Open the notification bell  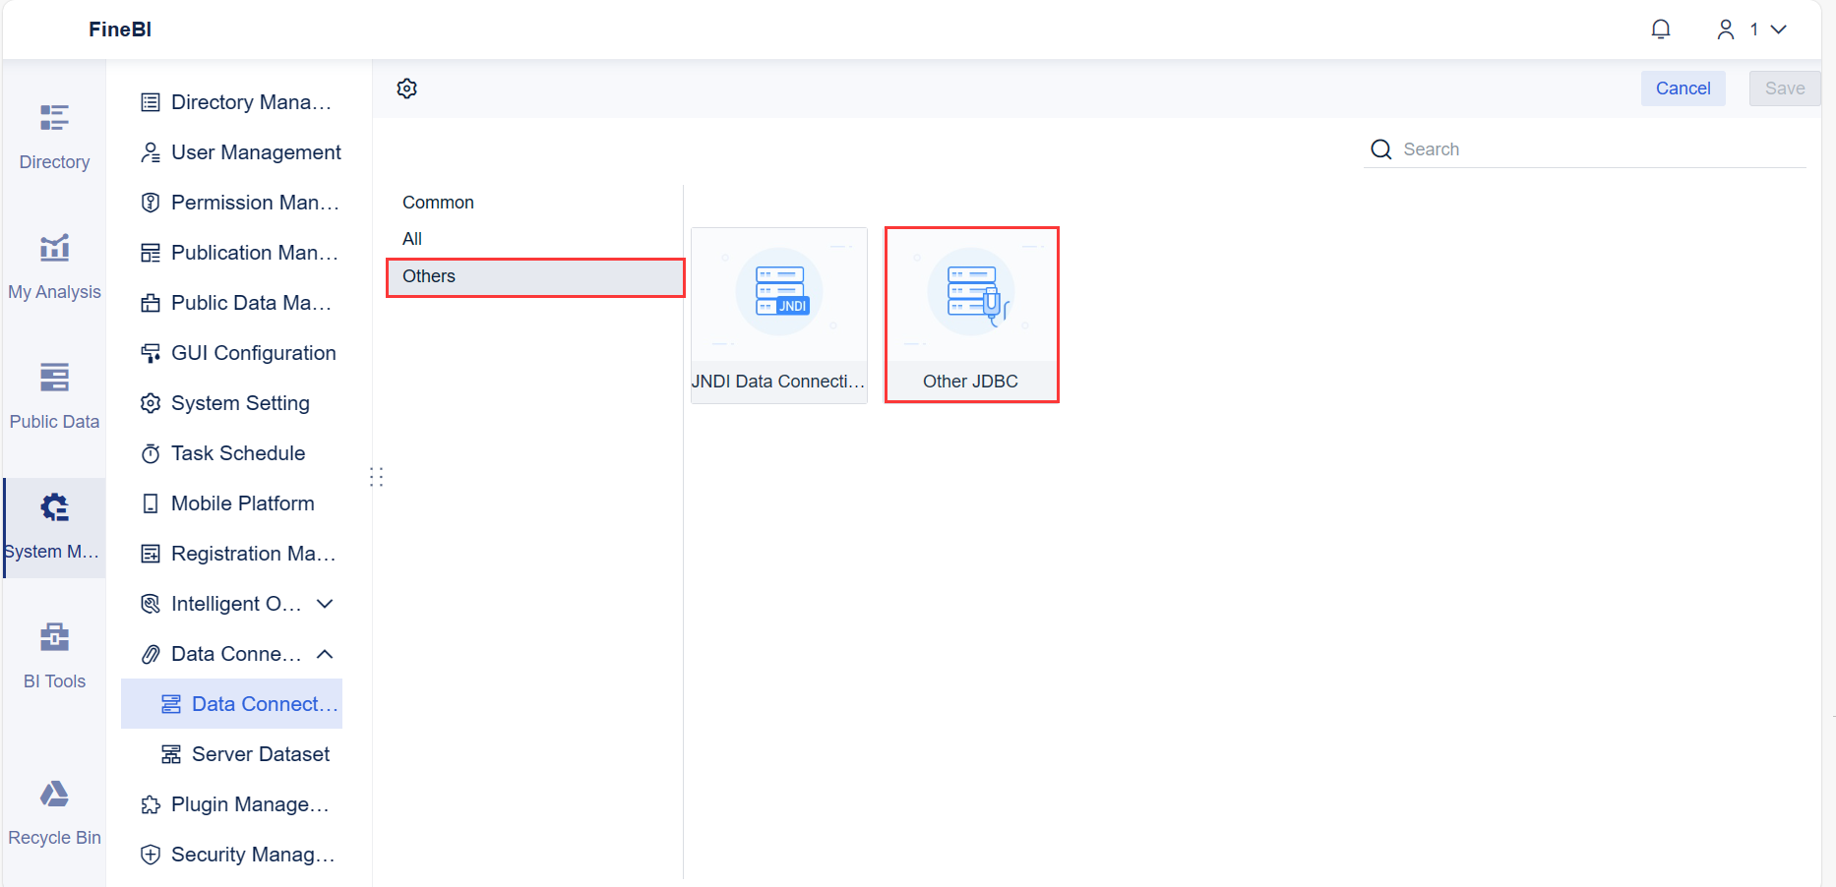point(1660,29)
